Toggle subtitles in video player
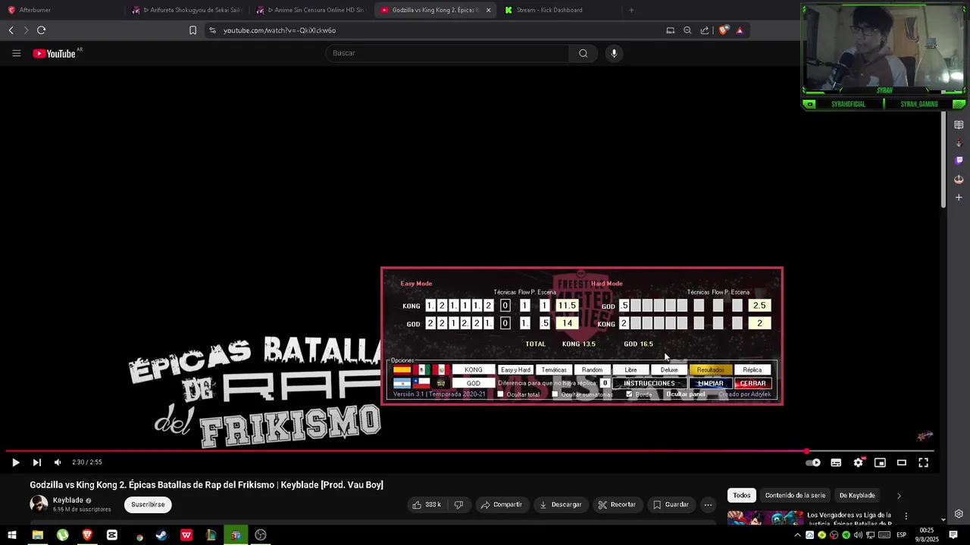This screenshot has width=970, height=545. coord(836,462)
